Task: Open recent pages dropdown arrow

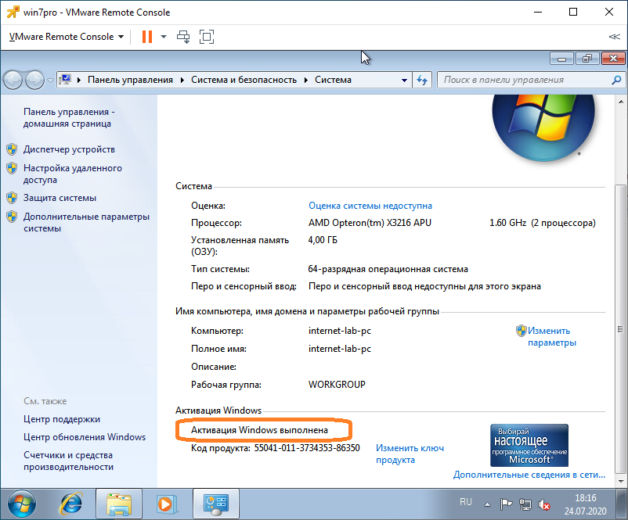Action: [x=50, y=80]
